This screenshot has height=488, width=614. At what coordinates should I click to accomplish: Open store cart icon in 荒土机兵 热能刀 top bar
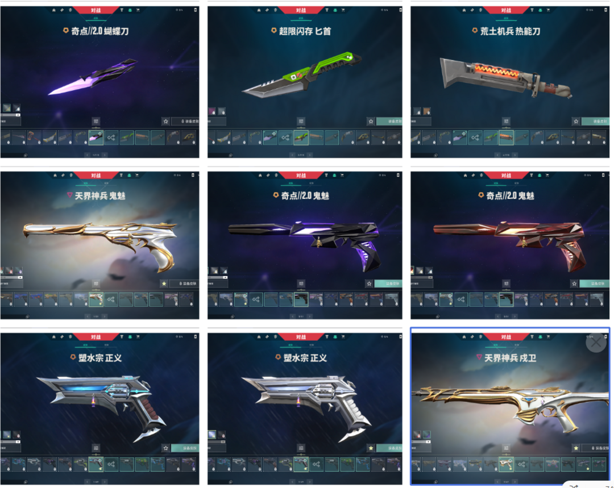click(548, 10)
